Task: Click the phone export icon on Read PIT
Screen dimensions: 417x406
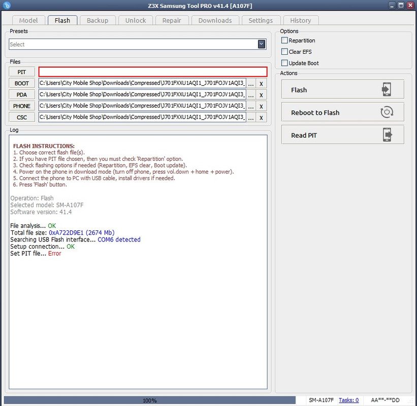Action: (387, 134)
